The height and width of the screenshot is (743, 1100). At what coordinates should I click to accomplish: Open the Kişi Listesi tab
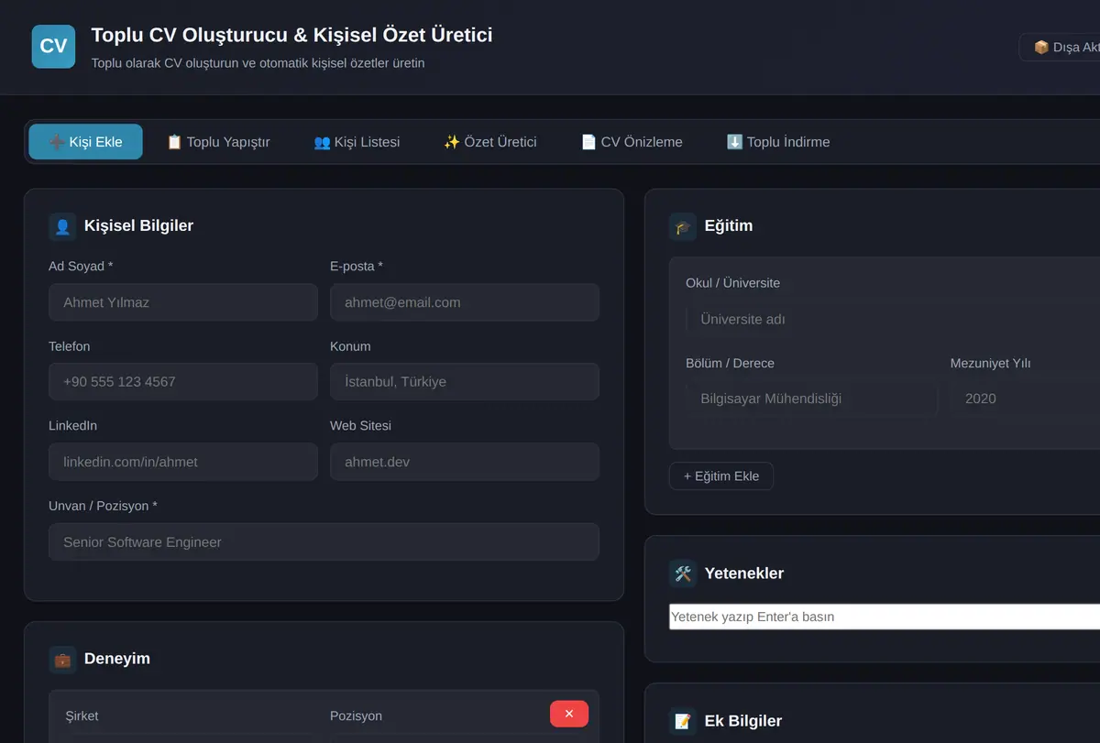357,142
